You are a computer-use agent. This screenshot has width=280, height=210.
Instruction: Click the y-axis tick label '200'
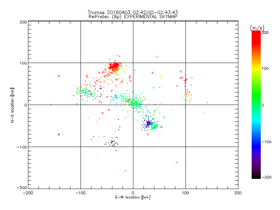(23, 22)
